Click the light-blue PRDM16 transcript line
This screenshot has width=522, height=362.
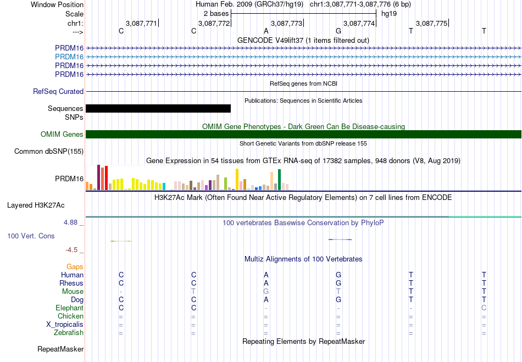coord(303,57)
